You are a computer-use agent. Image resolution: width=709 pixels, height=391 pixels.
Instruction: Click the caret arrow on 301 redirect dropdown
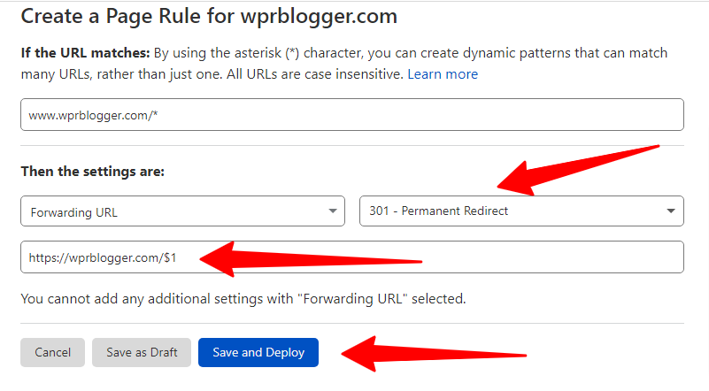[x=670, y=211]
